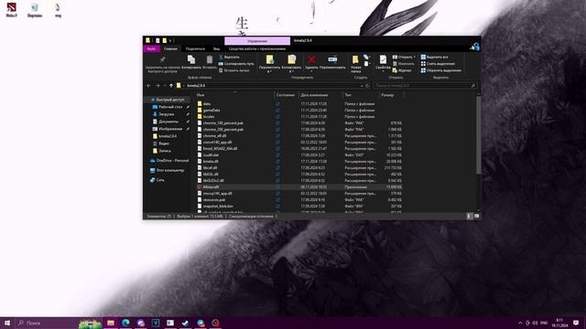Open Microsoft Edge from taskbar
The height and width of the screenshot is (329, 586).
point(125,323)
